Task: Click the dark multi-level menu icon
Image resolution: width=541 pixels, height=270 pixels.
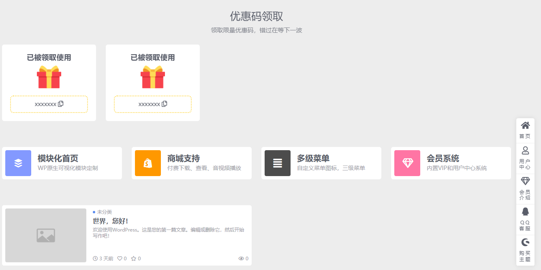Action: (278, 163)
